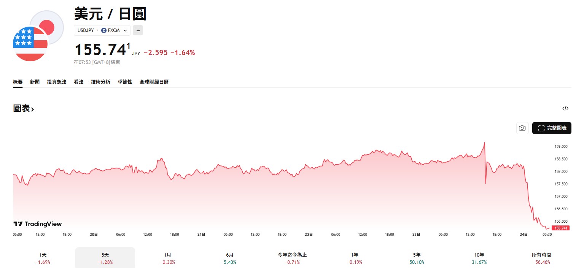Enable the 所有時間 range view

(x=541, y=258)
